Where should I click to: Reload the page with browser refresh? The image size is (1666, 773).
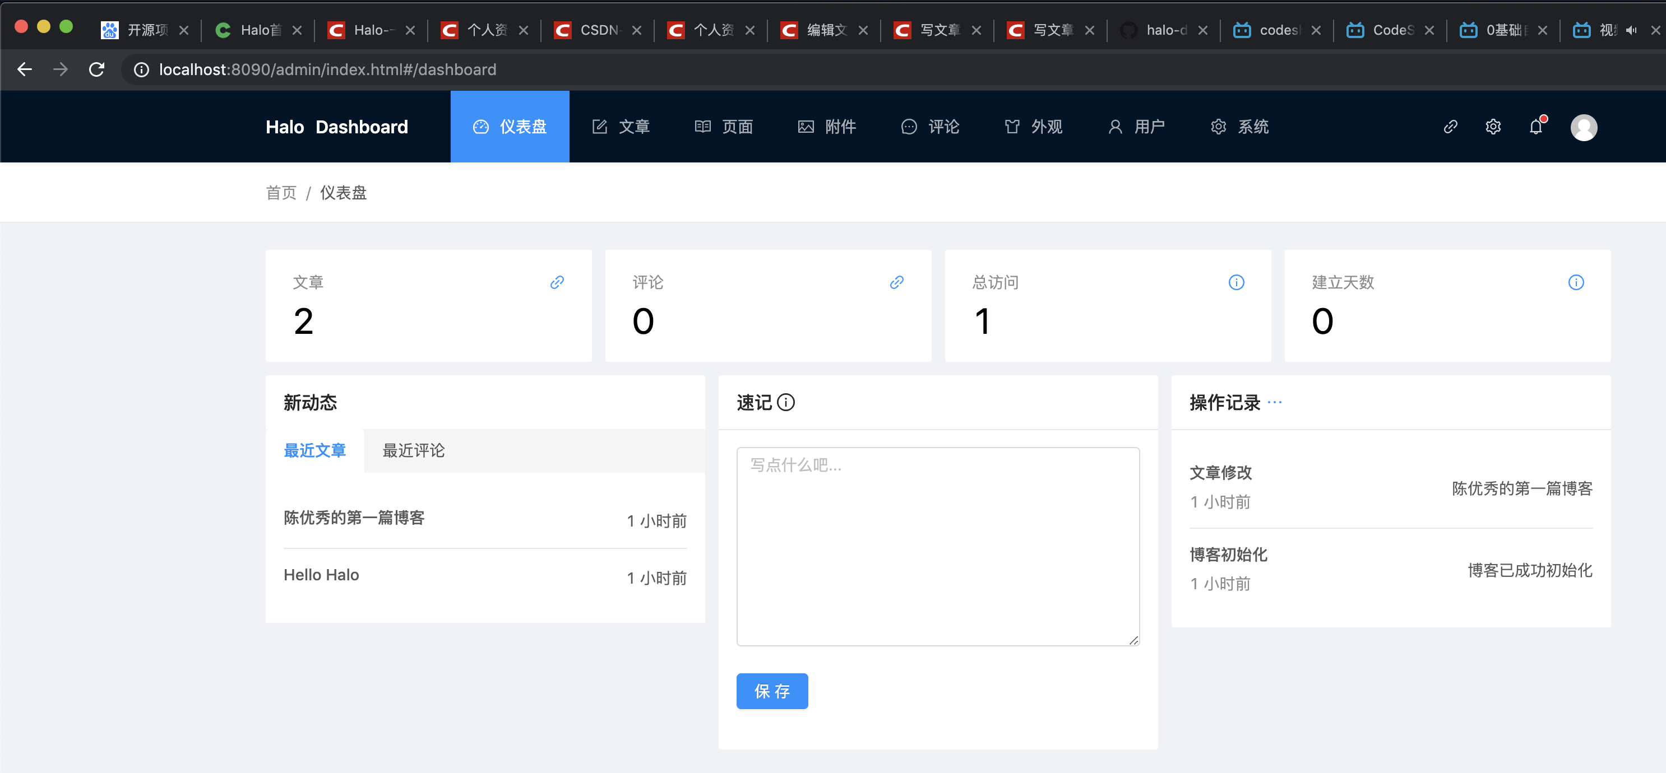point(97,69)
